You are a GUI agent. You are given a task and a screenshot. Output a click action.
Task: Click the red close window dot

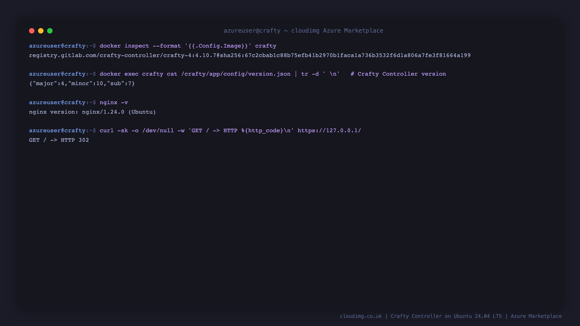(32, 31)
